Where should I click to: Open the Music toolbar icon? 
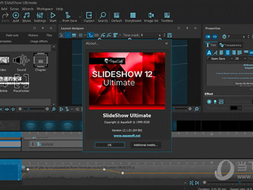(x=26, y=15)
